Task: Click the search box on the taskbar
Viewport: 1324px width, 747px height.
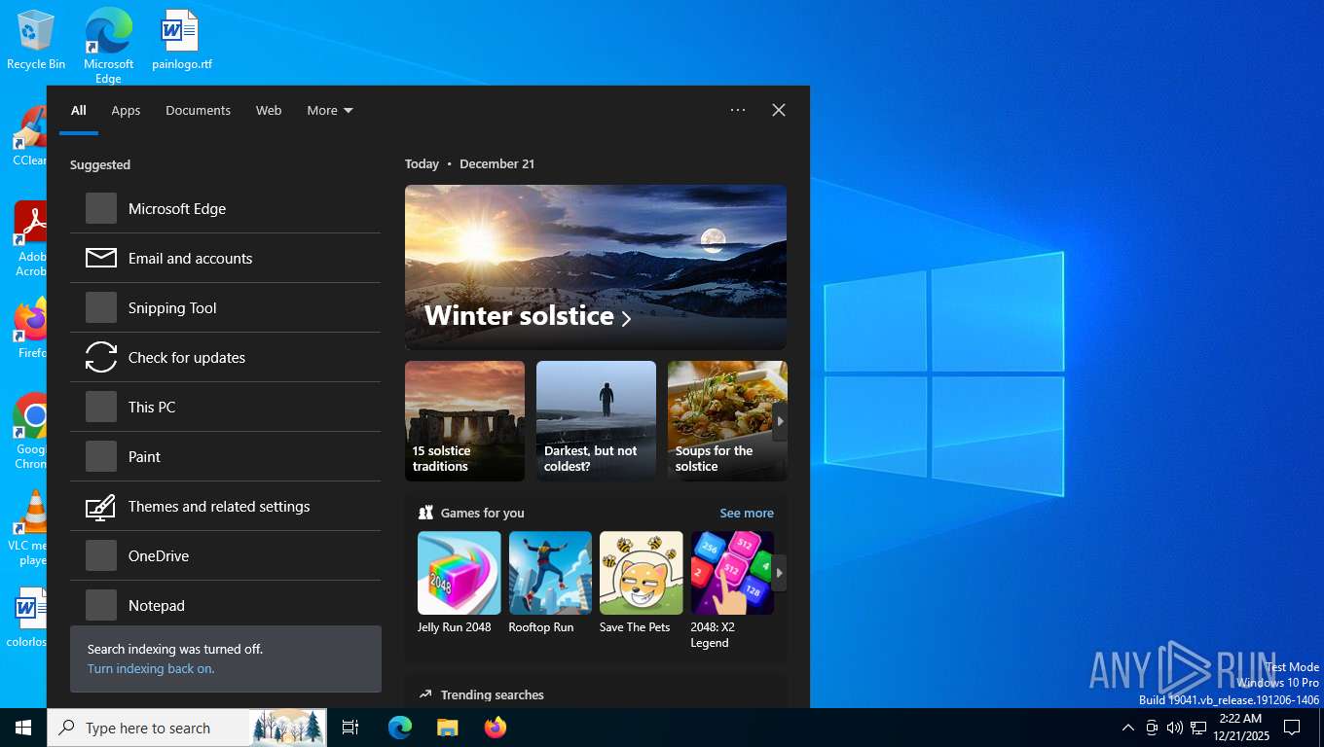Action: click(x=148, y=728)
